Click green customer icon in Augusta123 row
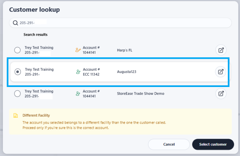 (x=78, y=72)
